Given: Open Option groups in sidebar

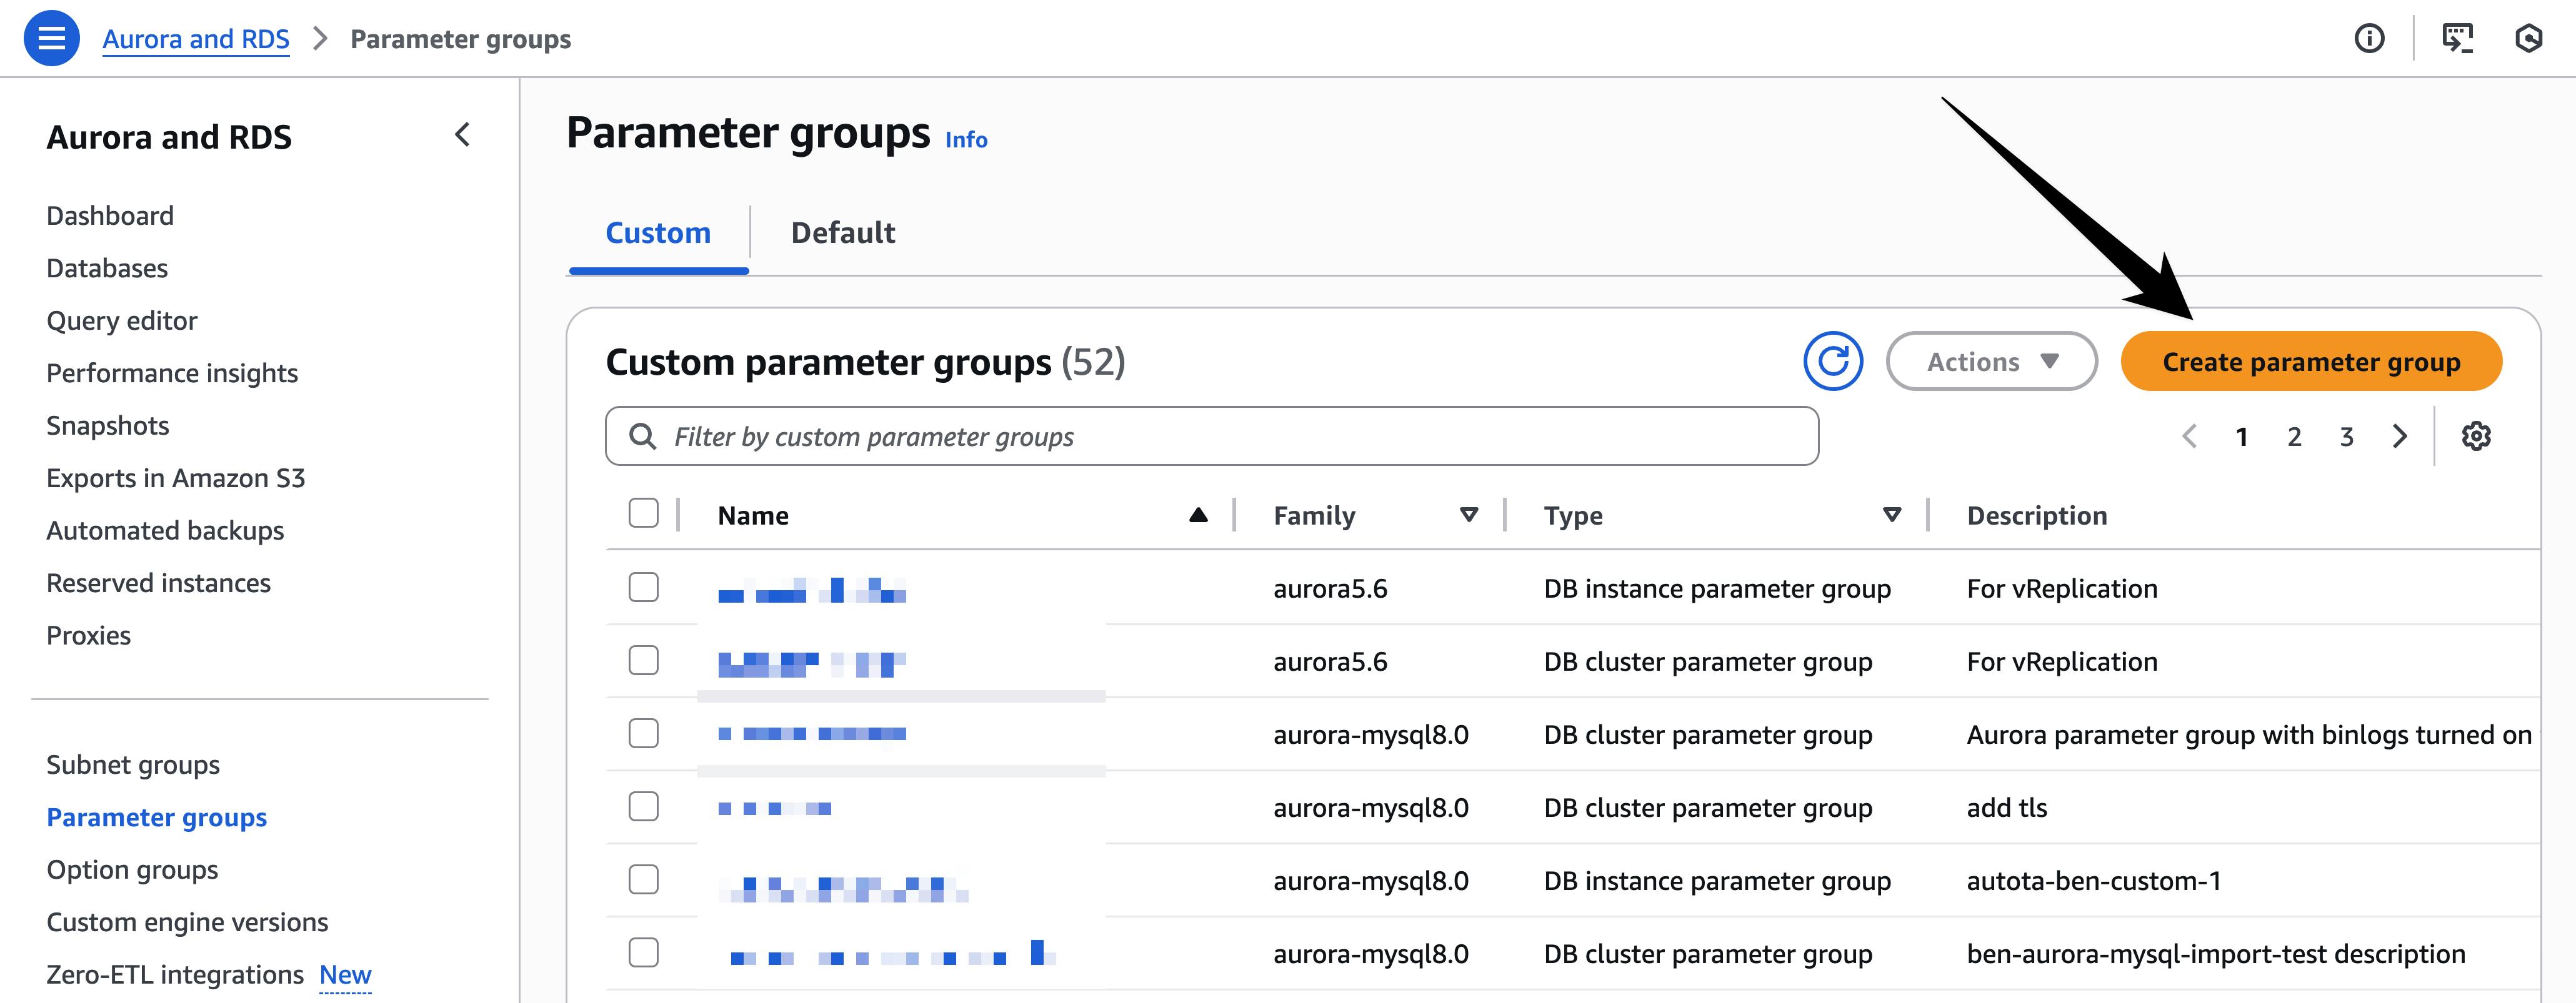Looking at the screenshot, I should point(132,869).
